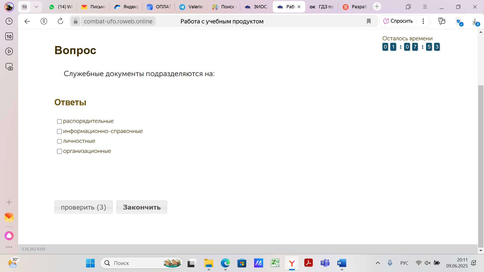Screen dimensions: 484x272
Task: Click the Yandex home icon in toolbar
Action: point(44,21)
